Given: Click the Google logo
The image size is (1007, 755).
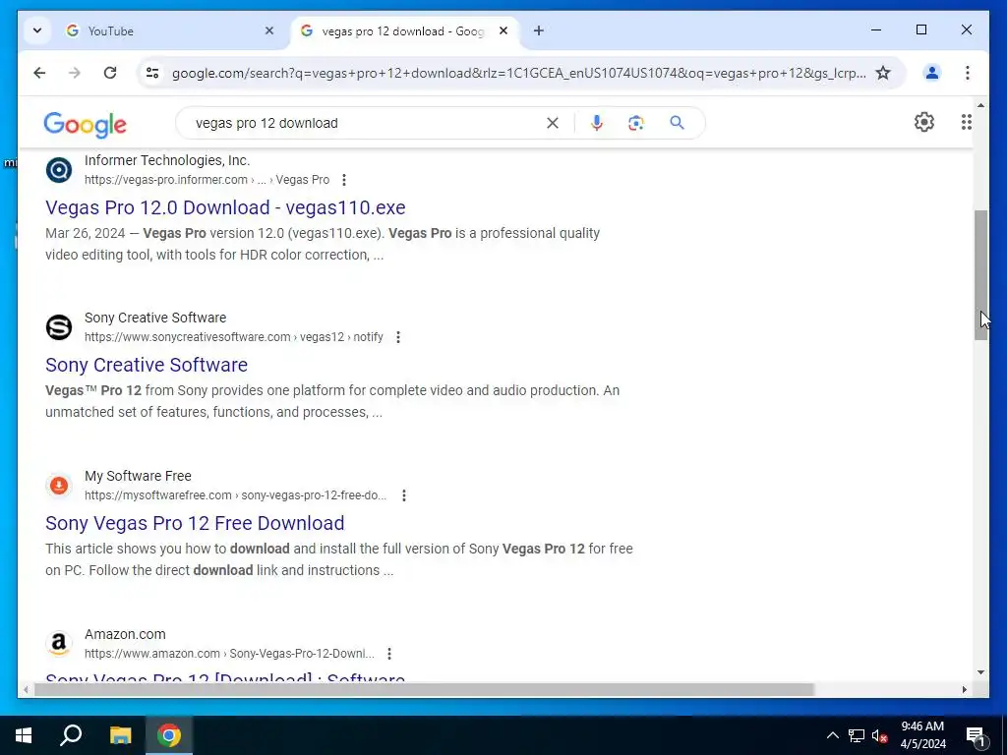Looking at the screenshot, I should [85, 125].
